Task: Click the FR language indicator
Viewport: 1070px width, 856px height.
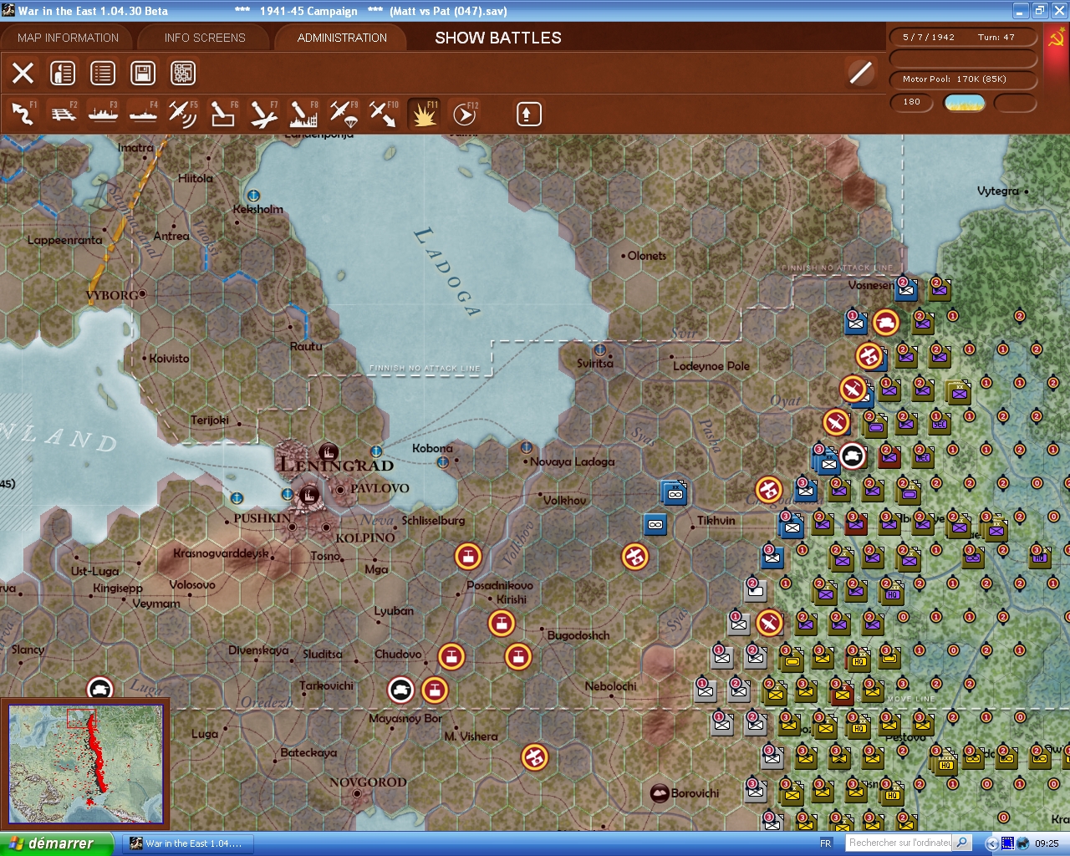Action: pyautogui.click(x=826, y=843)
